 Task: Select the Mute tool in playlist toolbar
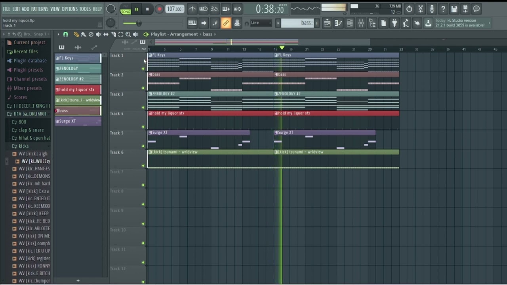pos(98,34)
